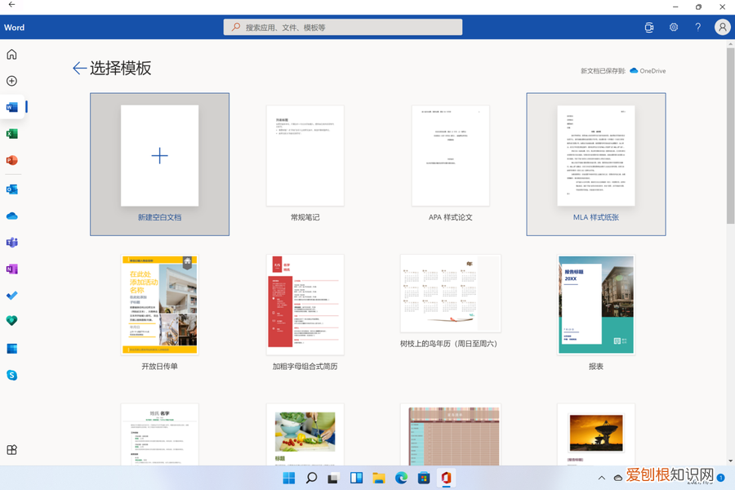Image resolution: width=735 pixels, height=490 pixels.
Task: Open PowerPoint from the left sidebar
Action: [x=11, y=160]
